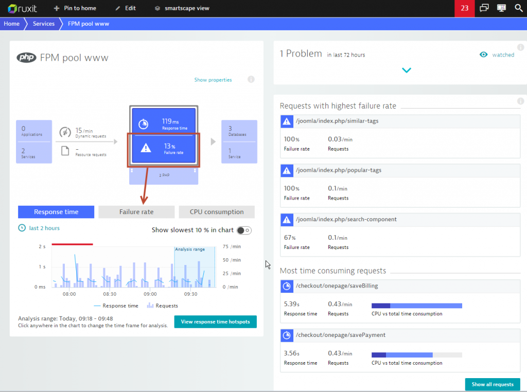Click info icon next to Show properties

click(x=251, y=80)
